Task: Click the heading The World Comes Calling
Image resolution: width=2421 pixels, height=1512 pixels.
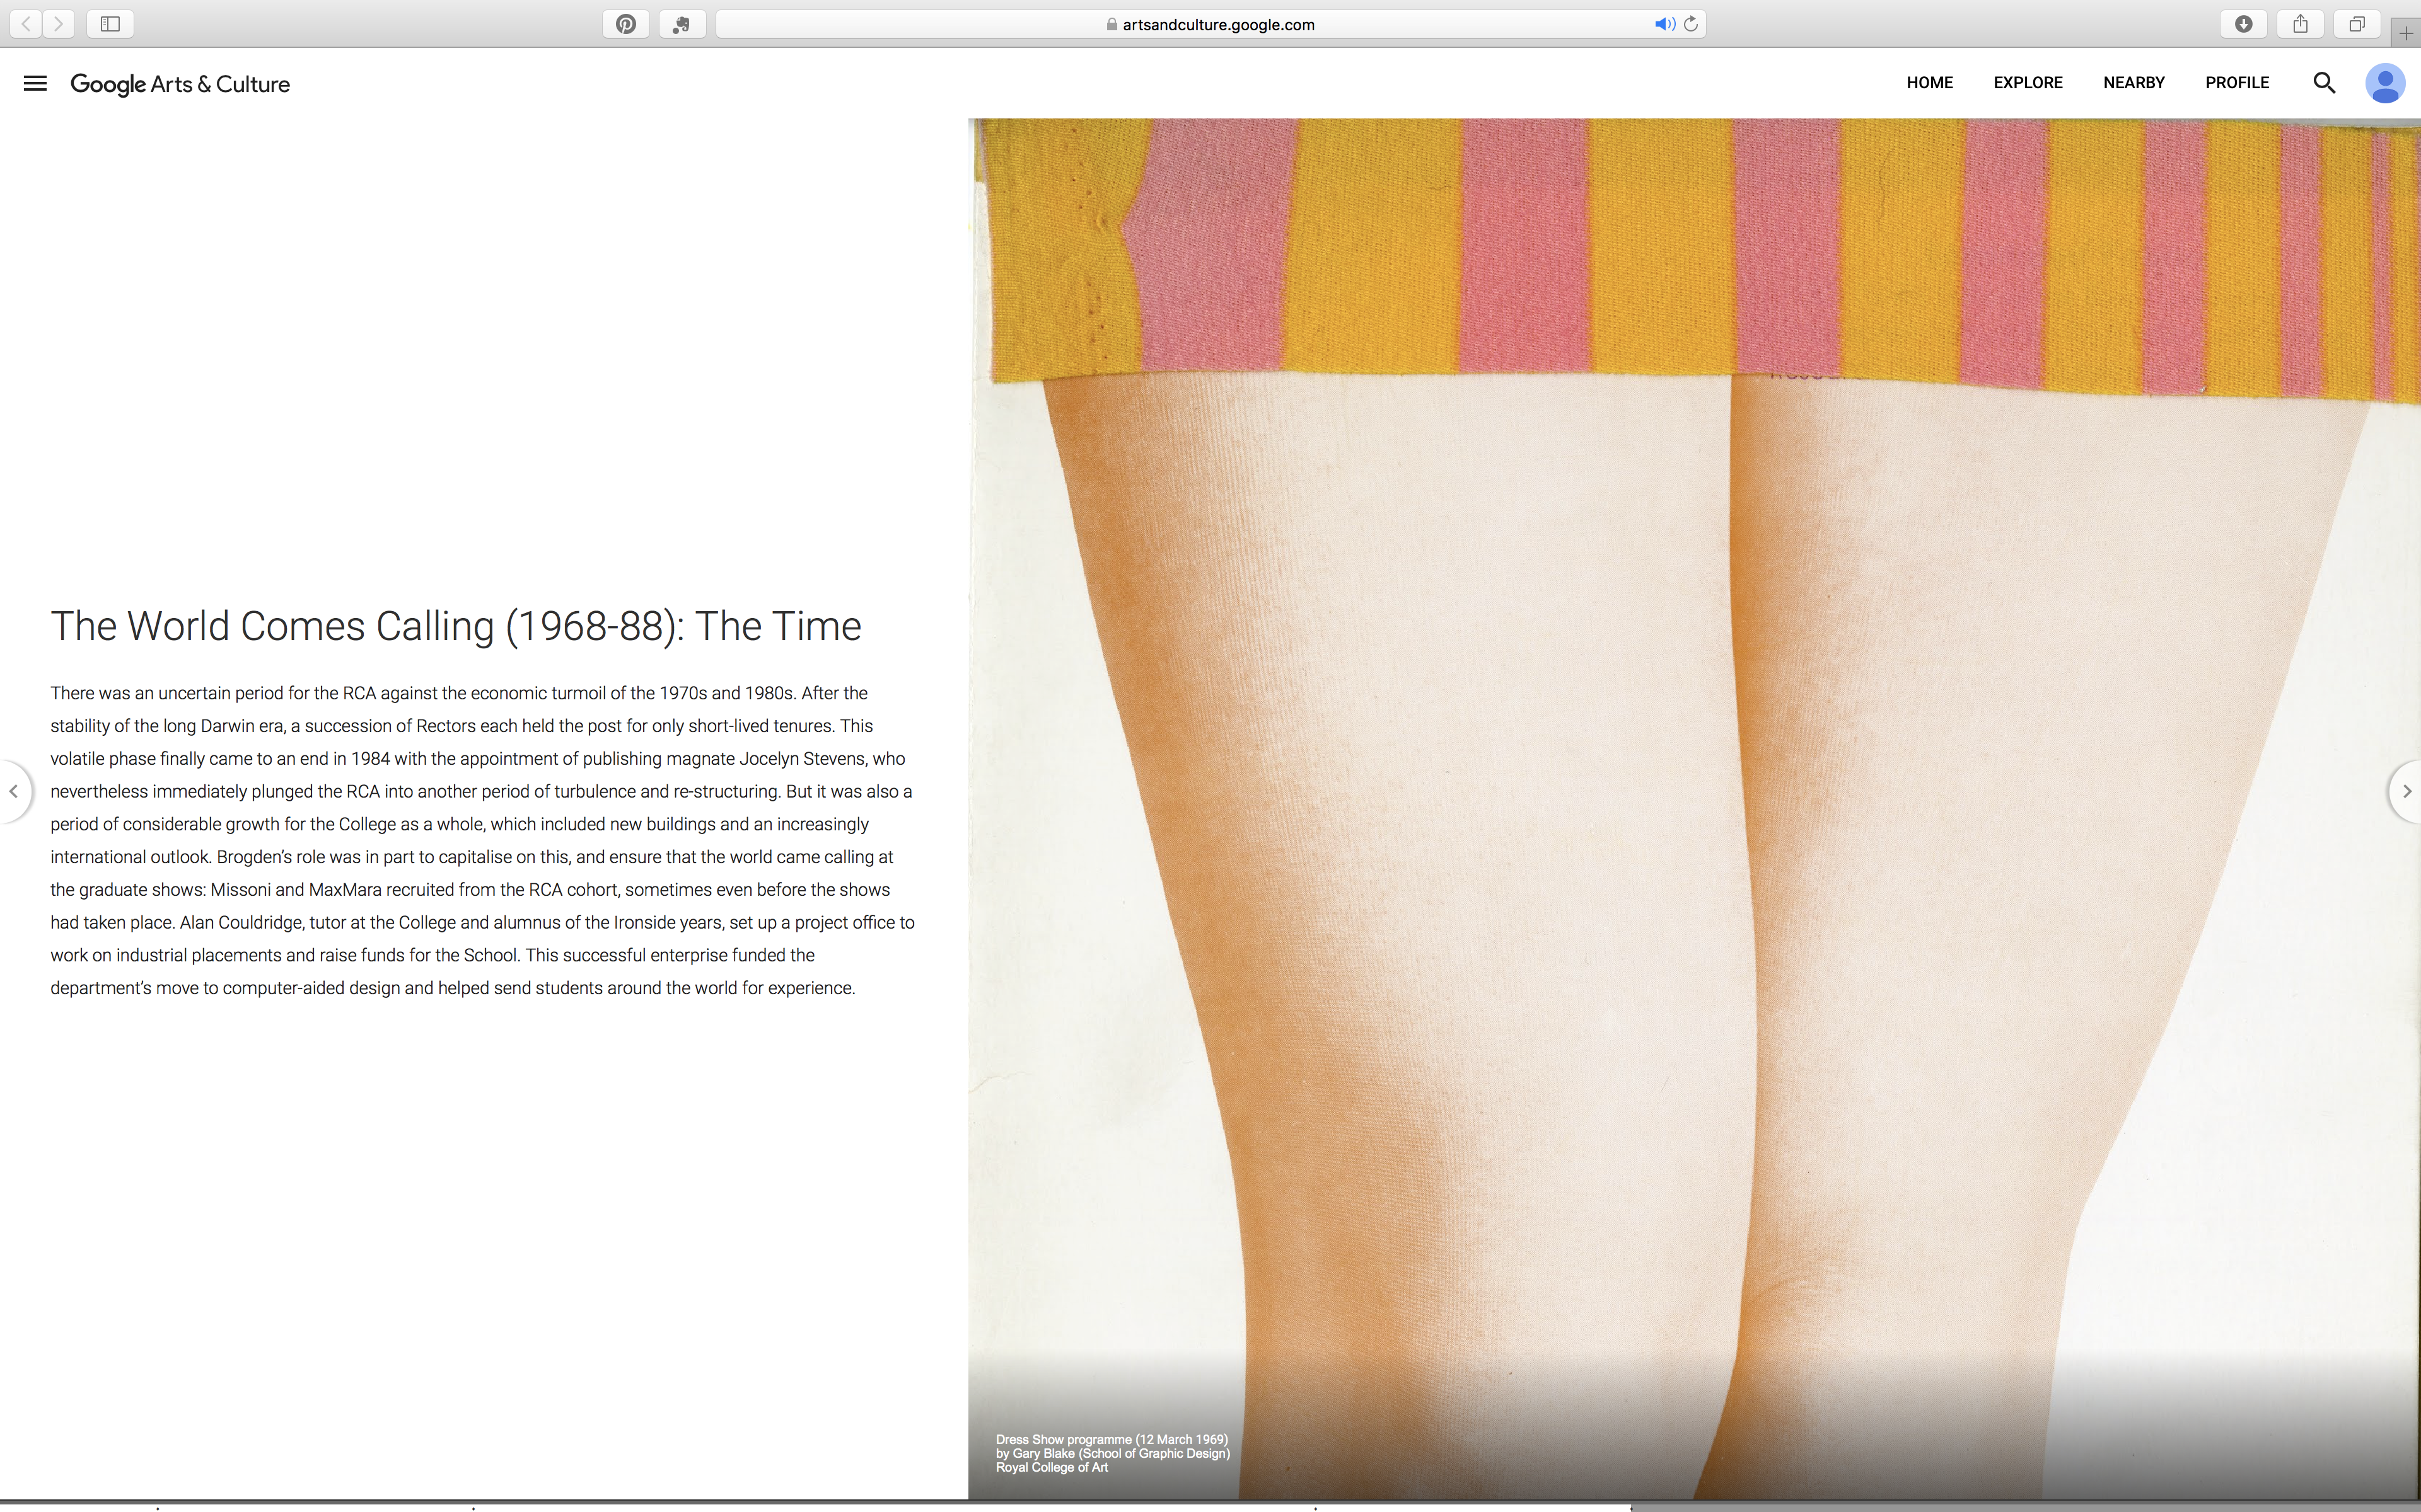Action: pos(455,626)
